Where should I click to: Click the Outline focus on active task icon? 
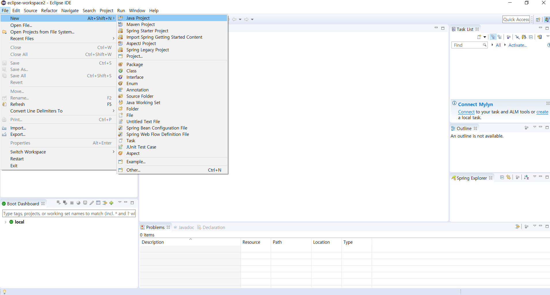click(x=526, y=128)
